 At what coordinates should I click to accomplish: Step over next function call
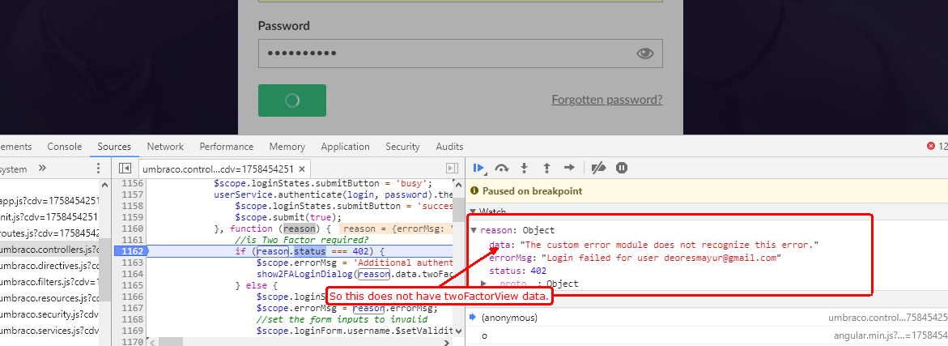pos(501,169)
